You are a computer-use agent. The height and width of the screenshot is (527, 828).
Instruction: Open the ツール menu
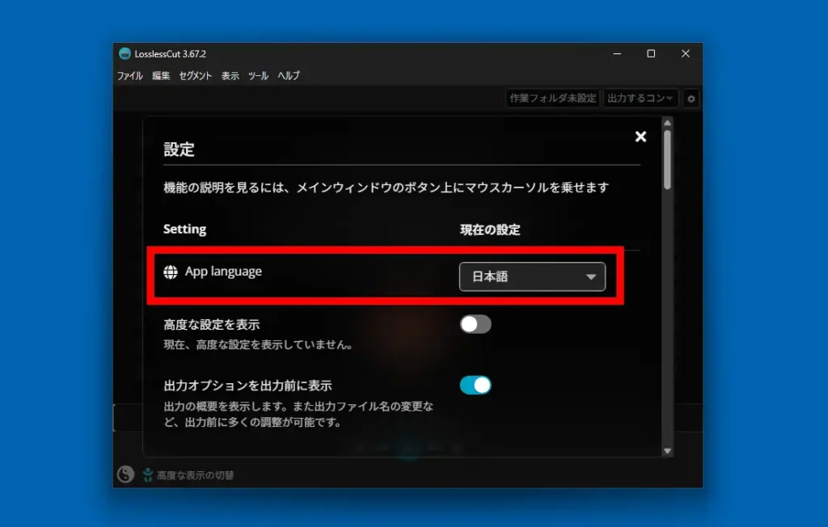coord(257,75)
